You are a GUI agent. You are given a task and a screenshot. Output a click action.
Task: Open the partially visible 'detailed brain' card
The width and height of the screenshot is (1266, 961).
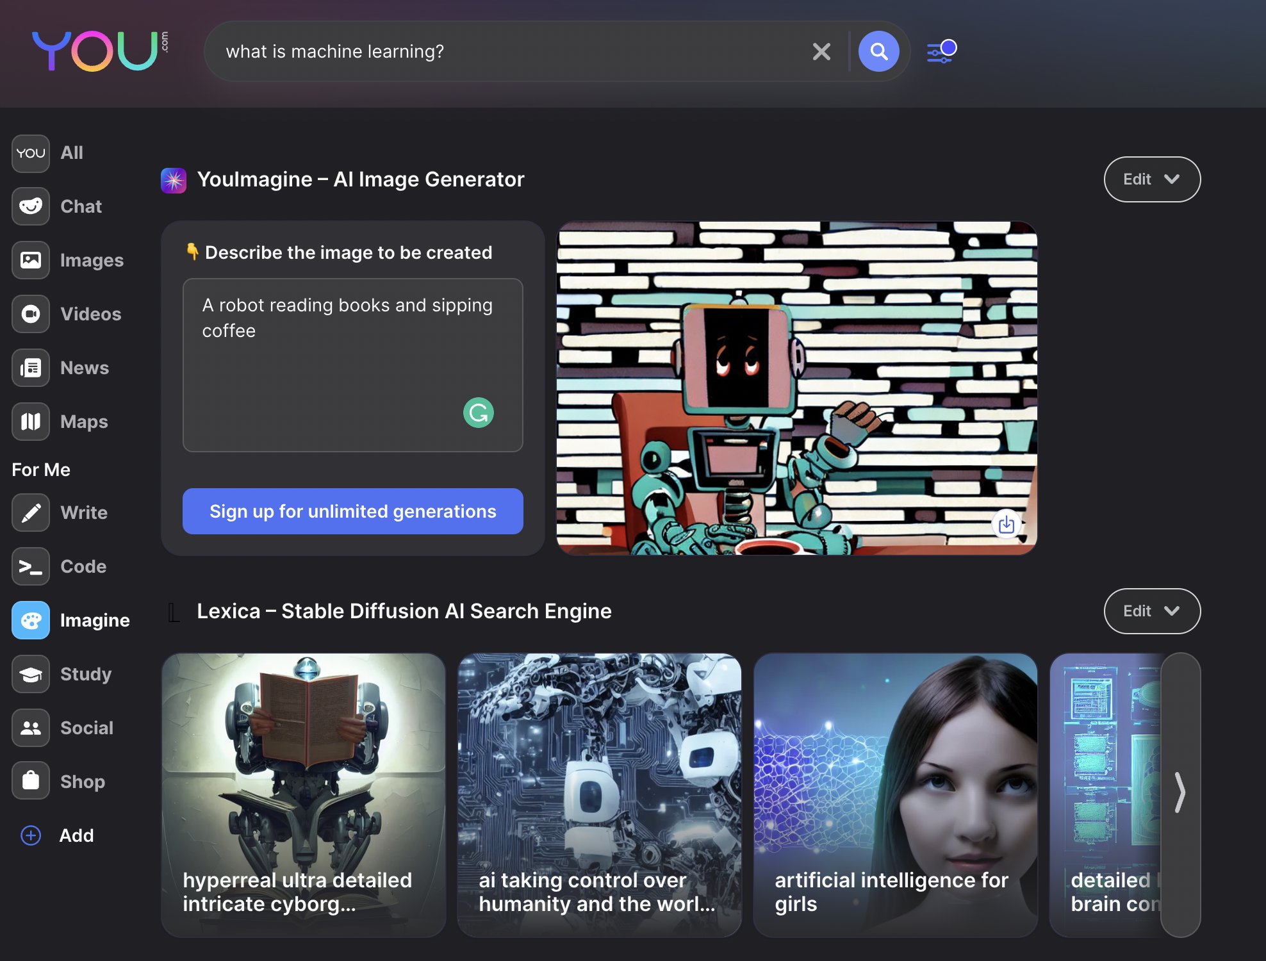1105,795
